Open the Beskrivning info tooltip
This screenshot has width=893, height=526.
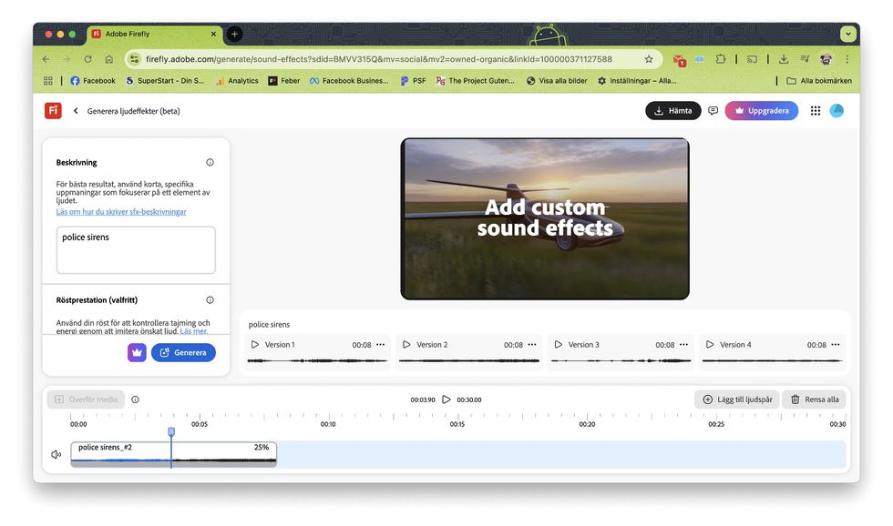(209, 162)
